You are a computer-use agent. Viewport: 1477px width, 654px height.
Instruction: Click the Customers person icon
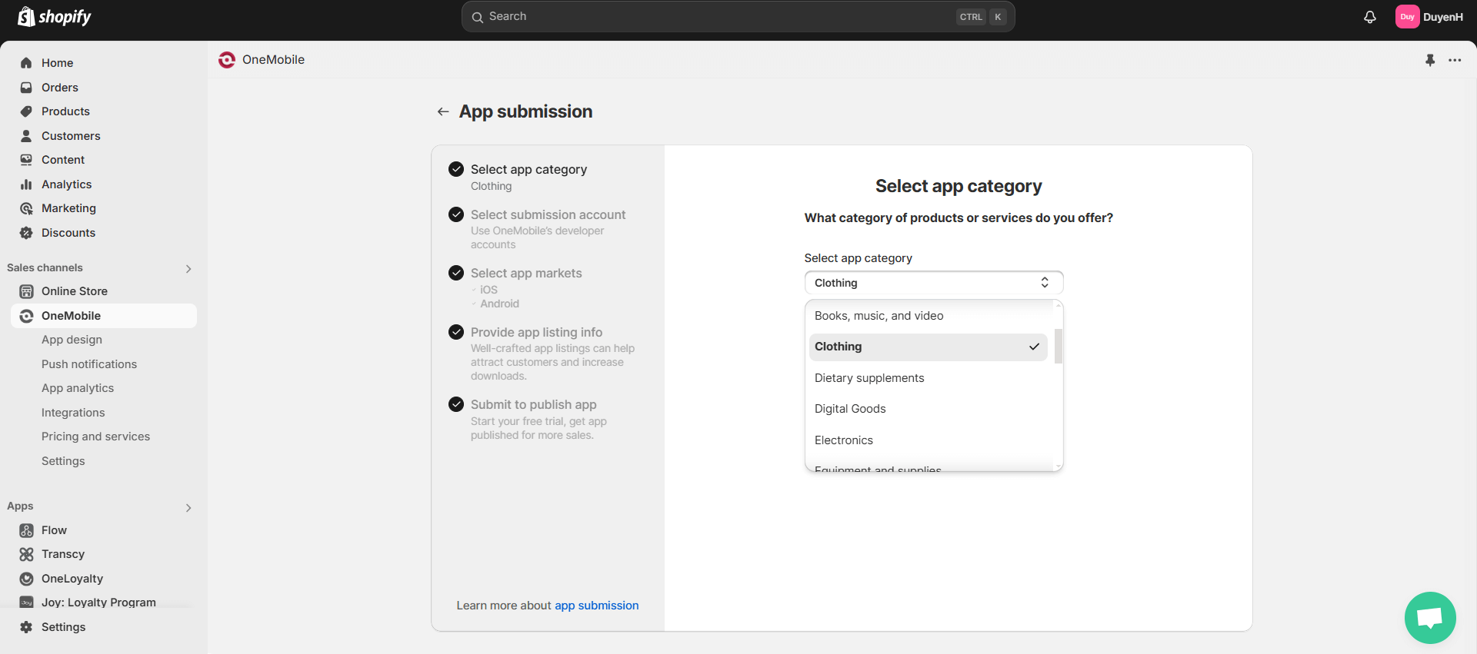coord(26,136)
